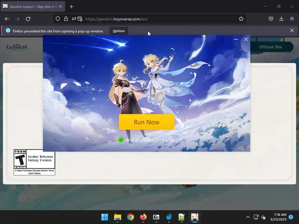Open 7-Zip from the taskbar
This screenshot has width=299, height=224.
pyautogui.click(x=156, y=217)
